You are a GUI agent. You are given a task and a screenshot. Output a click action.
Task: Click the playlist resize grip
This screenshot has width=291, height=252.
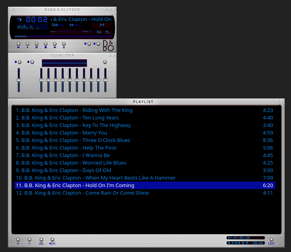click(280, 243)
